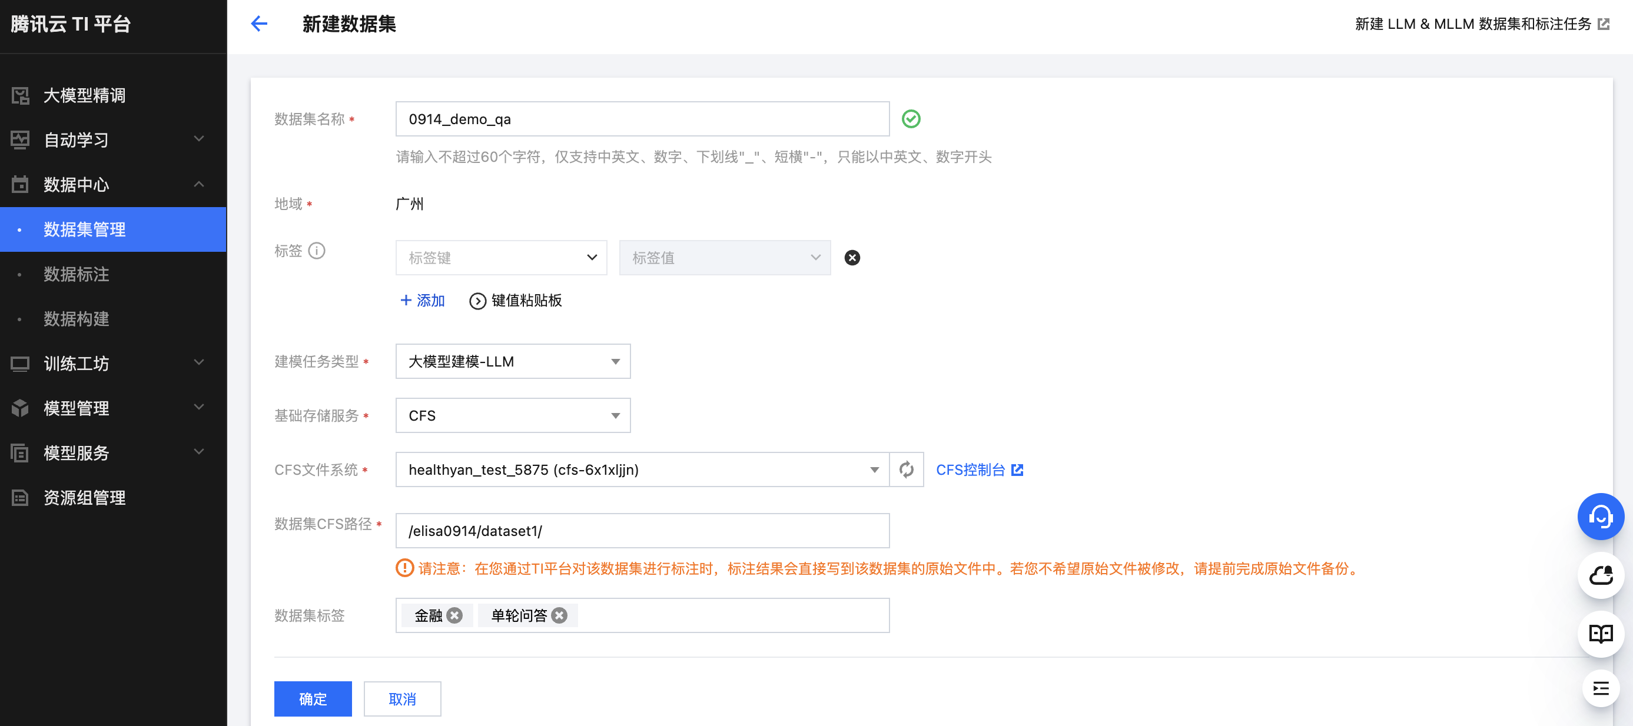Click the 训练工坊 monitor icon
The image size is (1633, 726).
20,364
